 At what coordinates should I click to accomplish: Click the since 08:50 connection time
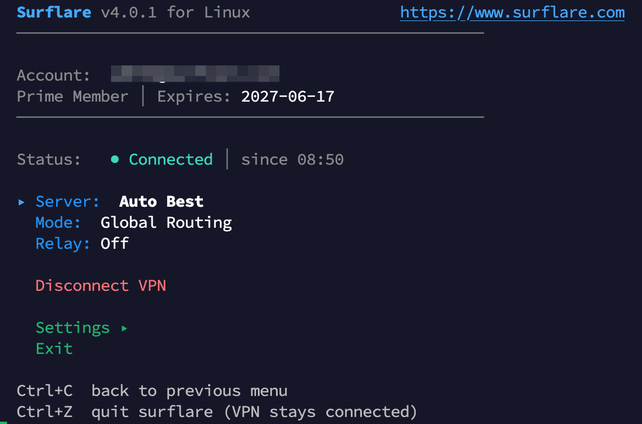click(x=292, y=159)
